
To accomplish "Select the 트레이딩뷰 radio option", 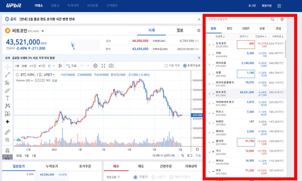I will pyautogui.click(x=185, y=66).
